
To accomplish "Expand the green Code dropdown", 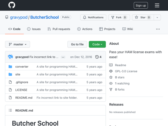I will pos(97,44).
